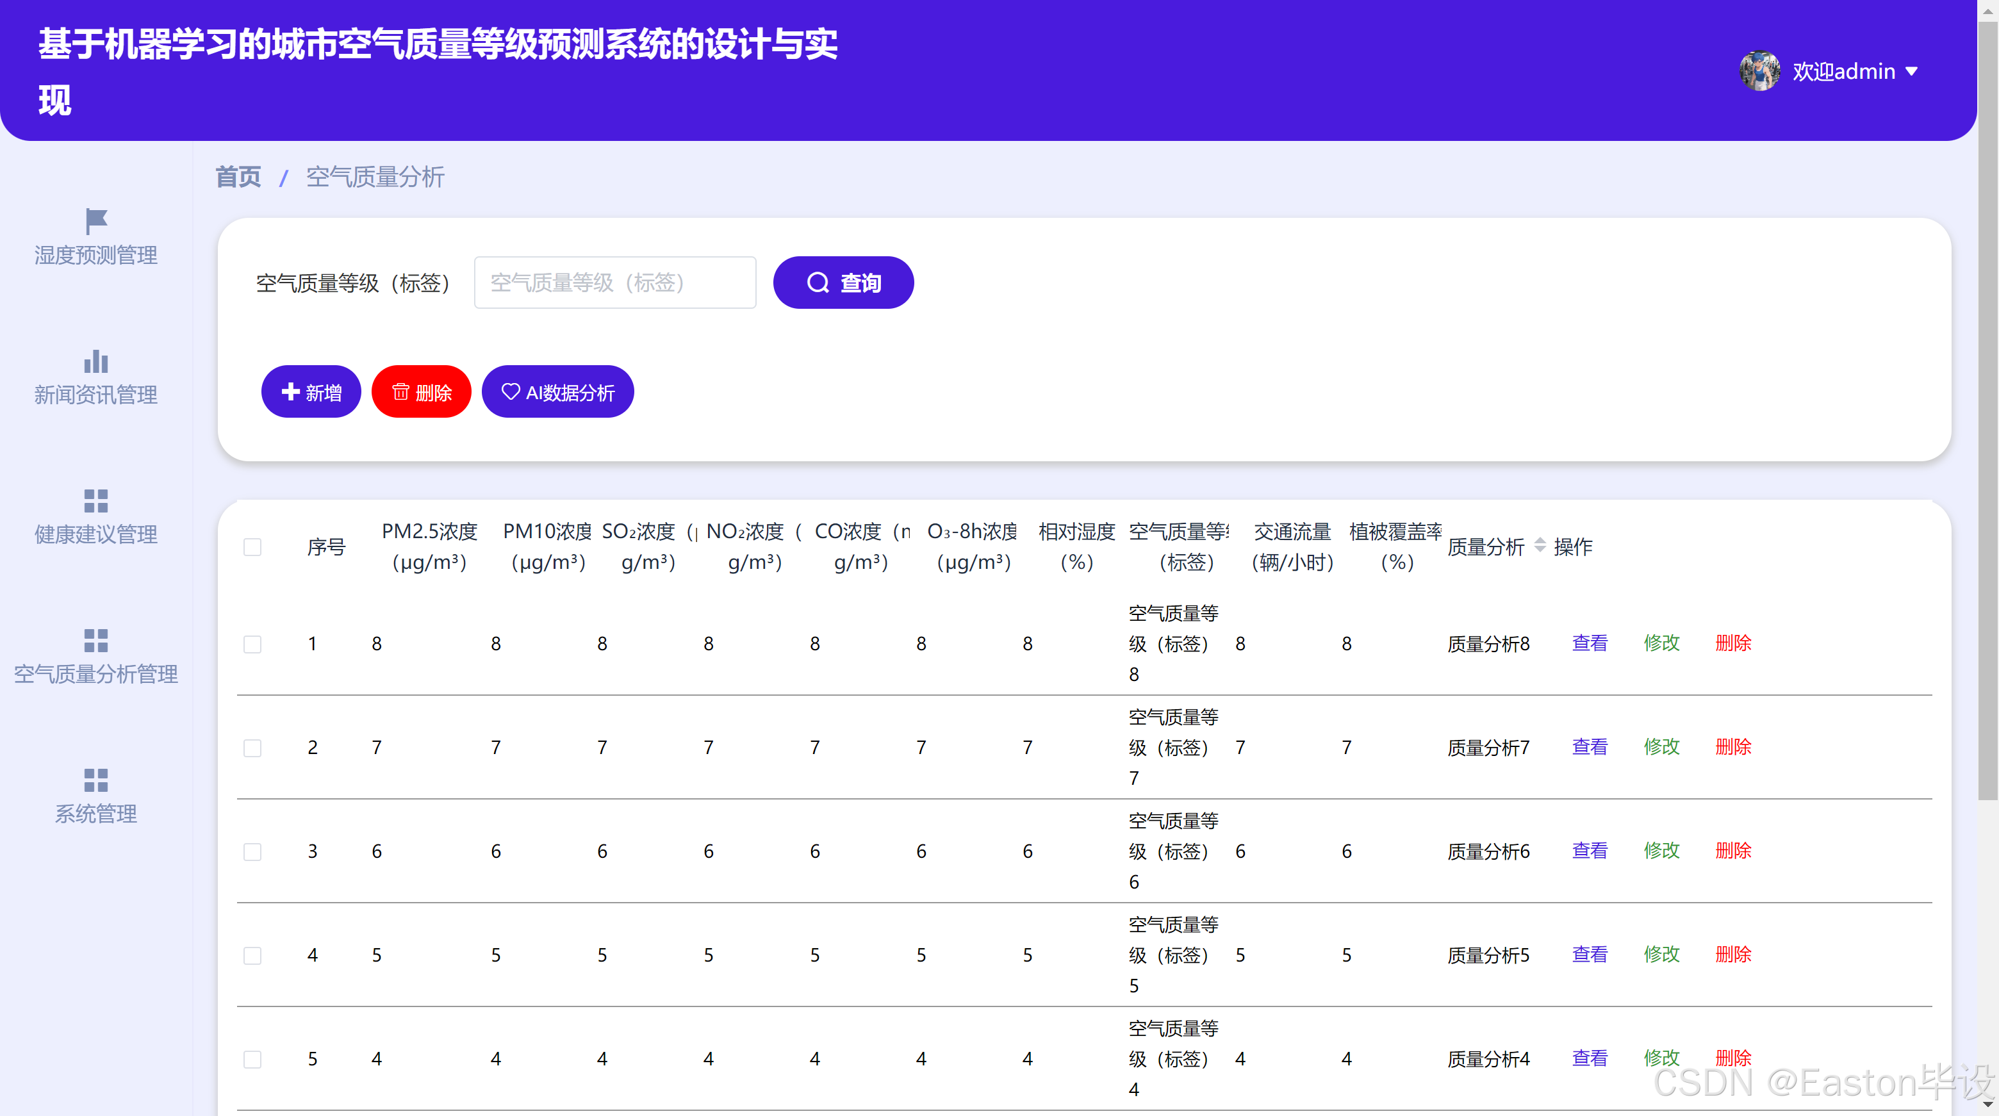1999x1116 pixels.
Task: Go to the 首页 breadcrumb link
Action: tap(238, 177)
